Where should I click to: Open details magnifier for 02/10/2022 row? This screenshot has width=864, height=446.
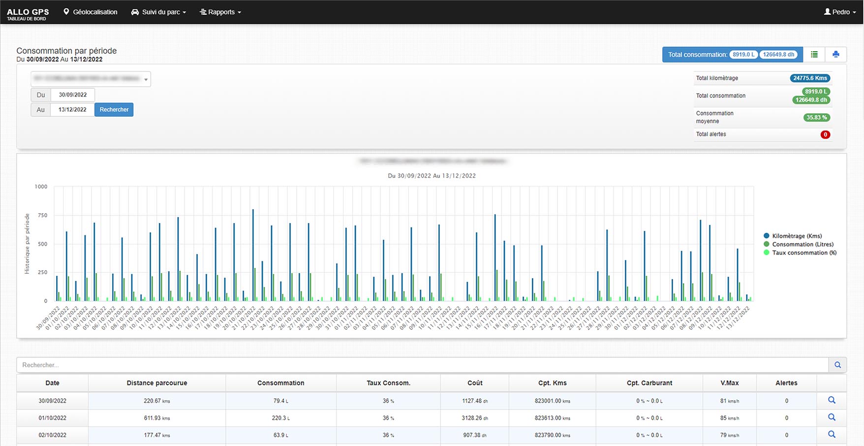[832, 435]
